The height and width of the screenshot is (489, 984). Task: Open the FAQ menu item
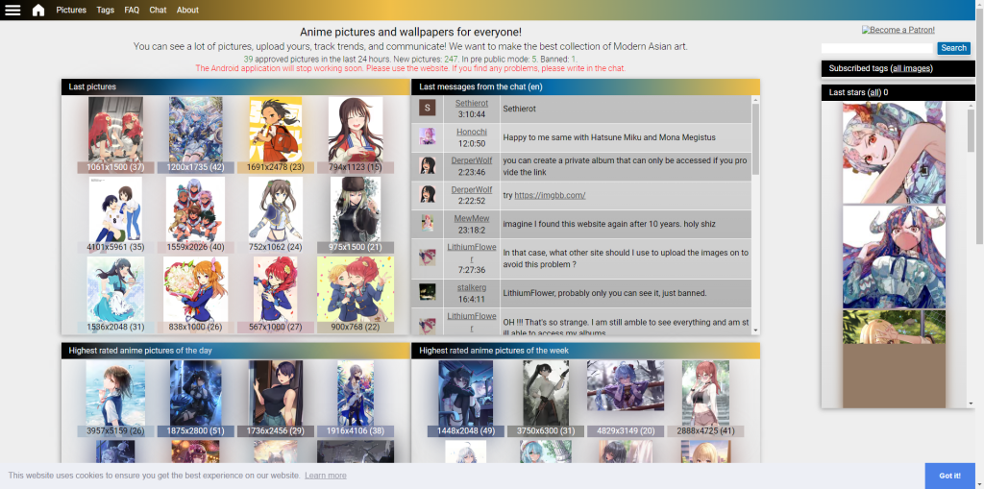point(132,10)
